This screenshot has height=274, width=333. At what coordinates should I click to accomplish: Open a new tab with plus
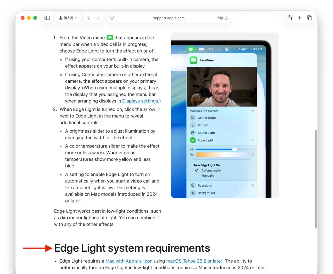[299, 18]
